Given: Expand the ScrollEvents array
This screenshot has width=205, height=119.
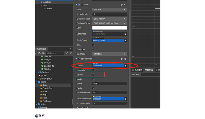Looking at the screenshot, I should (78, 104).
